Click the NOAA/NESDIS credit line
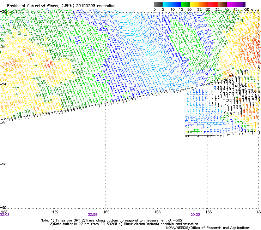Viewport: 261px width, 230px height. [208, 228]
